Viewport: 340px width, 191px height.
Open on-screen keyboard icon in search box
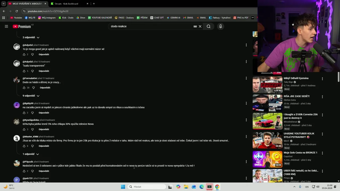(195, 26)
